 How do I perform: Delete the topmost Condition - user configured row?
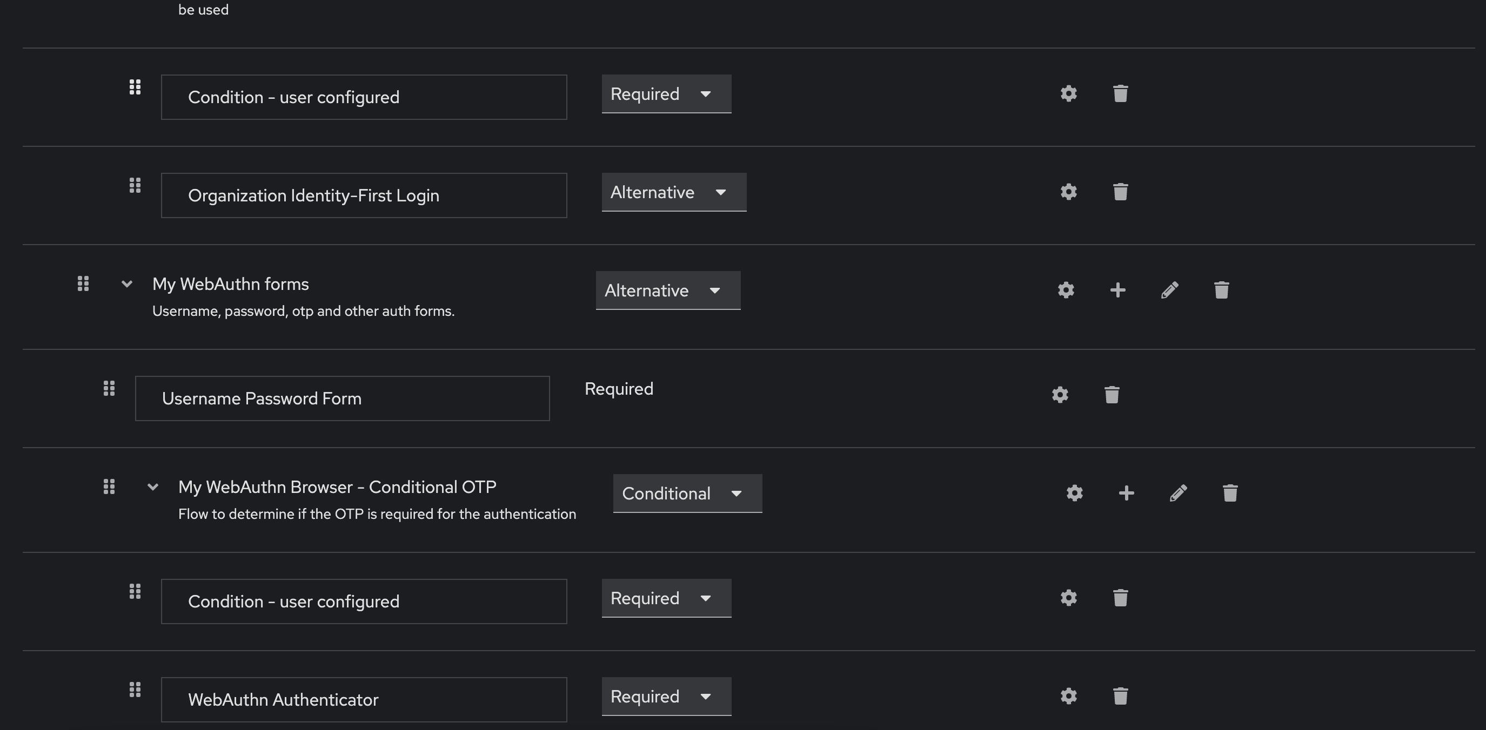[1120, 93]
